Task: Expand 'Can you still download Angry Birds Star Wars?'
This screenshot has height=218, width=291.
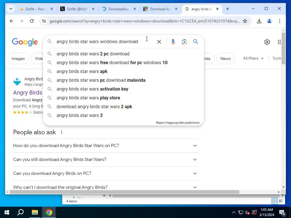Action: (106, 160)
